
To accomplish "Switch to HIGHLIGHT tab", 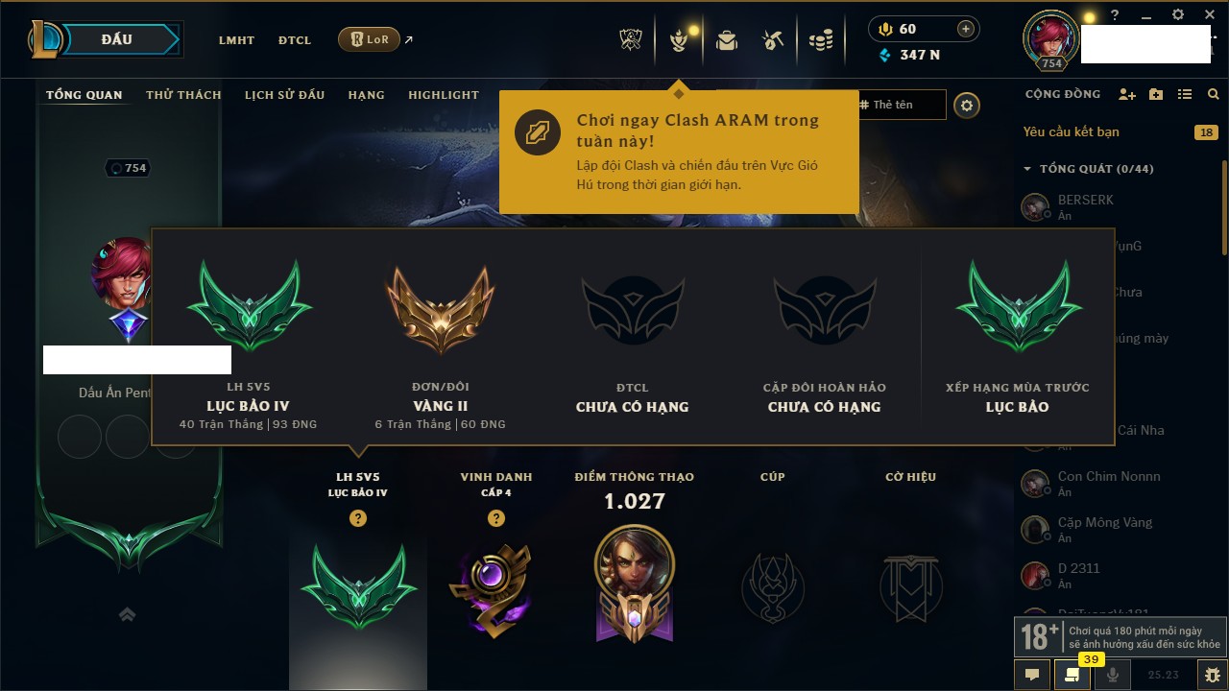I will tap(444, 95).
